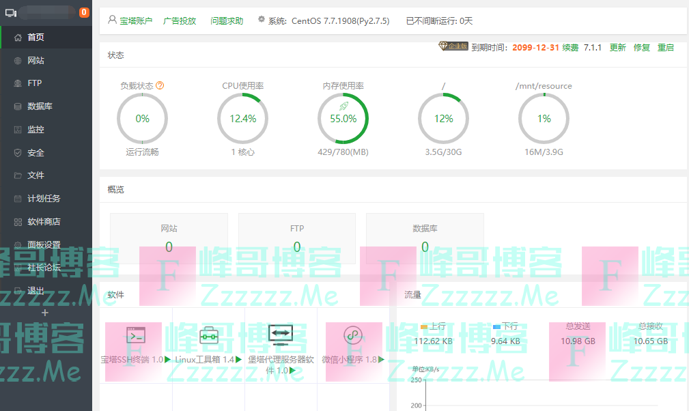The image size is (689, 411).
Task: Click the 问题求助 help link
Action: [x=227, y=21]
